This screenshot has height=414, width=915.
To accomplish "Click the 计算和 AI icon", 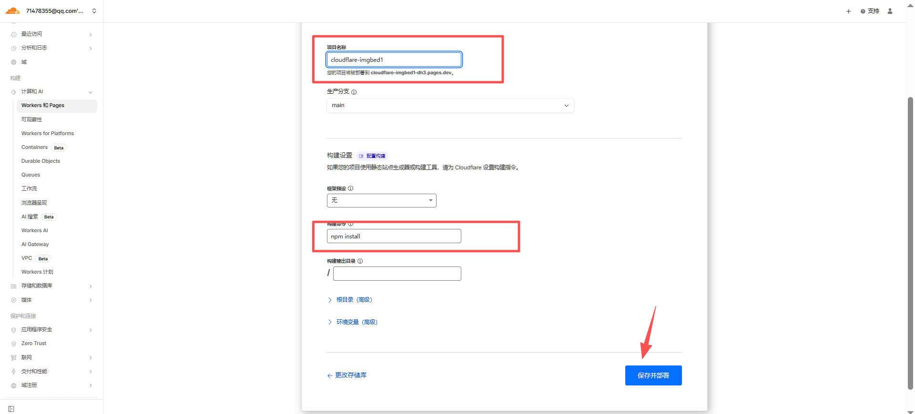I will tap(14, 92).
